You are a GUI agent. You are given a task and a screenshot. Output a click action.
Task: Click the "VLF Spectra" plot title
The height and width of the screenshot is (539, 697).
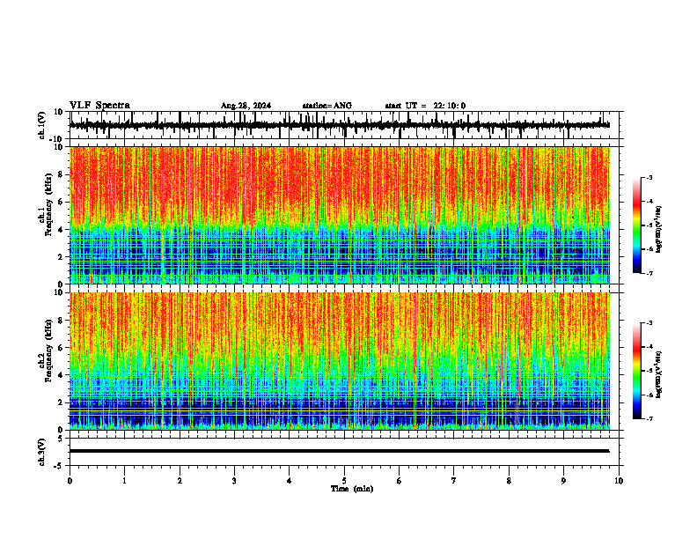coord(99,106)
